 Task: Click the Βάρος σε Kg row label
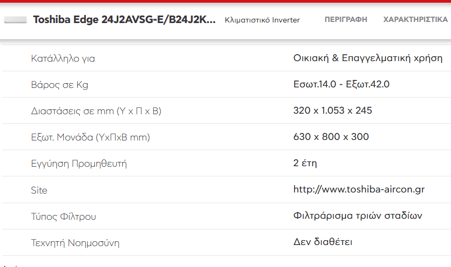coord(59,85)
